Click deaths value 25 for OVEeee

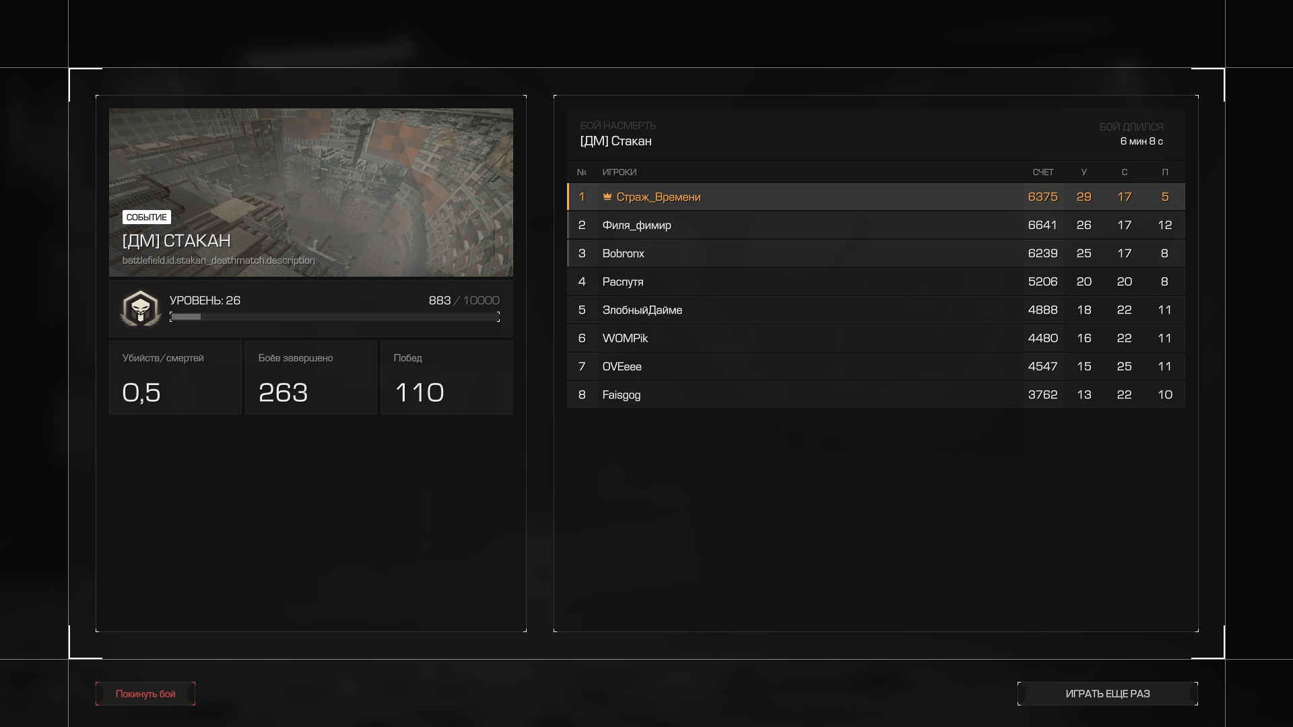click(1124, 367)
